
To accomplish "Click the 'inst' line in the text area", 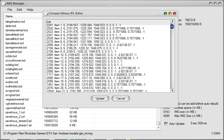I will [x=49, y=22].
